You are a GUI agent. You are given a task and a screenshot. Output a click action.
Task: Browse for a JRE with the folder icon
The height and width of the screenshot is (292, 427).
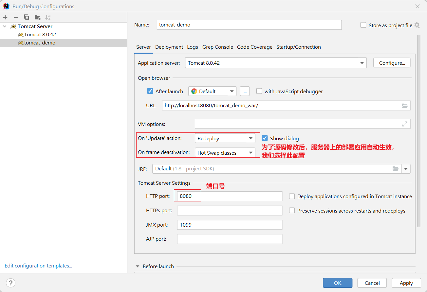click(396, 169)
